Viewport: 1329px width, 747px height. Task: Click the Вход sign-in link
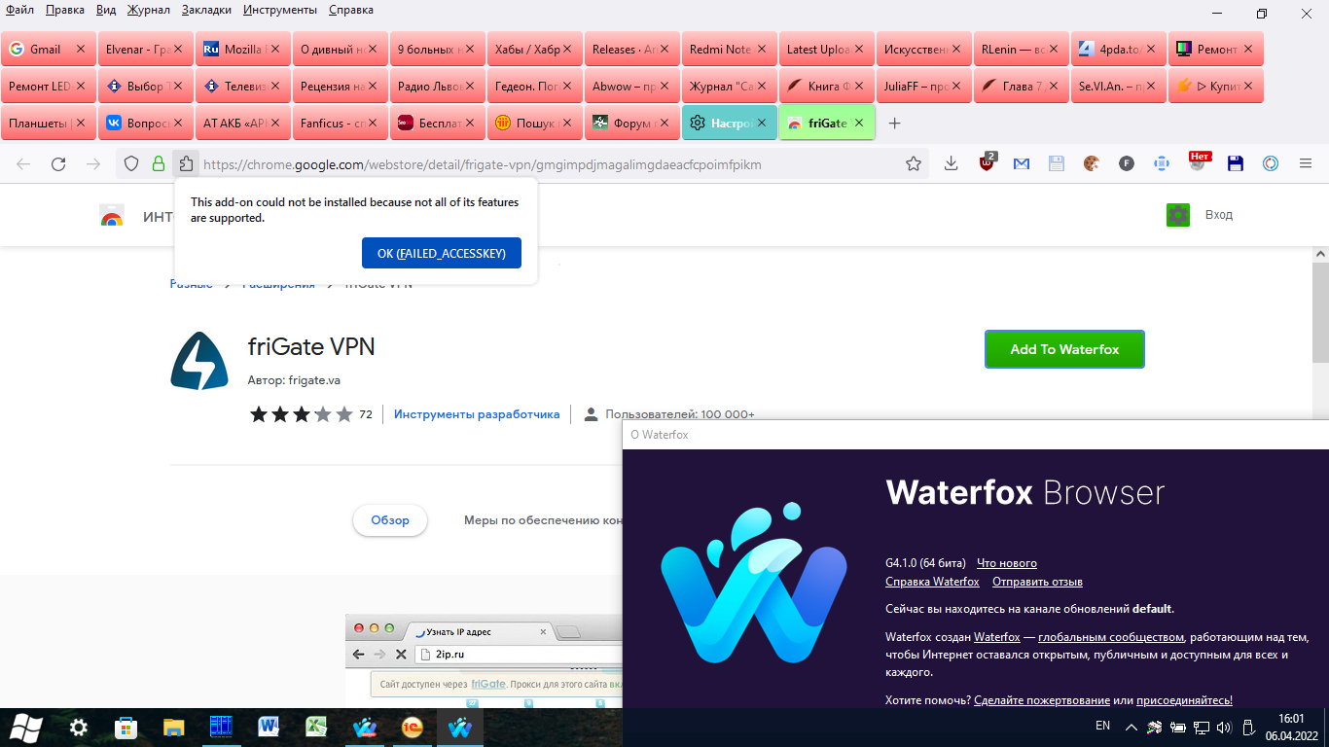point(1219,215)
